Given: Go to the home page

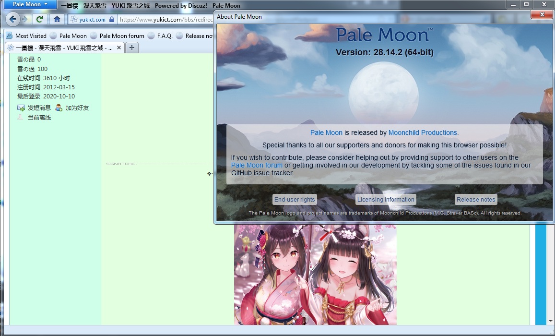Looking at the screenshot, I should 57,19.
